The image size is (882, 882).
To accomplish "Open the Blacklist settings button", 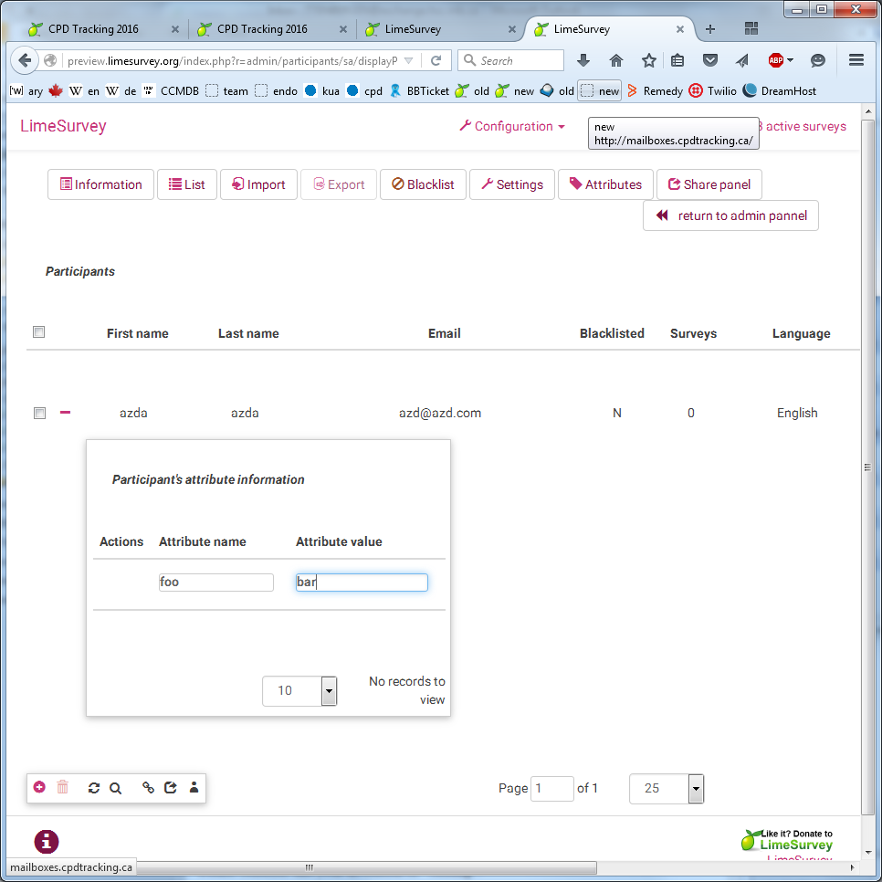I will pyautogui.click(x=423, y=184).
